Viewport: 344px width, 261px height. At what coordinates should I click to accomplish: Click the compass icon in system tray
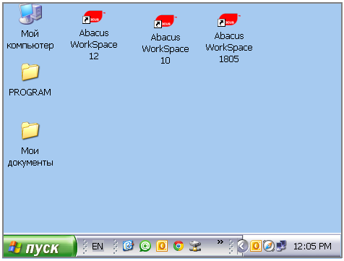click(268, 247)
